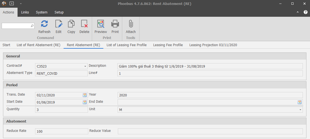Open the Setup menu
This screenshot has width=310, height=139.
point(59,12)
